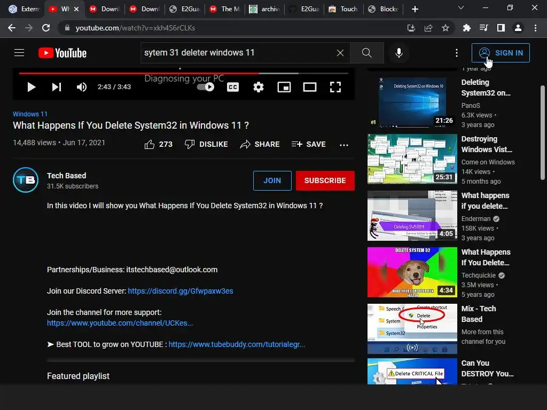
Task: Join the Tech Based channel membership
Action: pyautogui.click(x=272, y=180)
